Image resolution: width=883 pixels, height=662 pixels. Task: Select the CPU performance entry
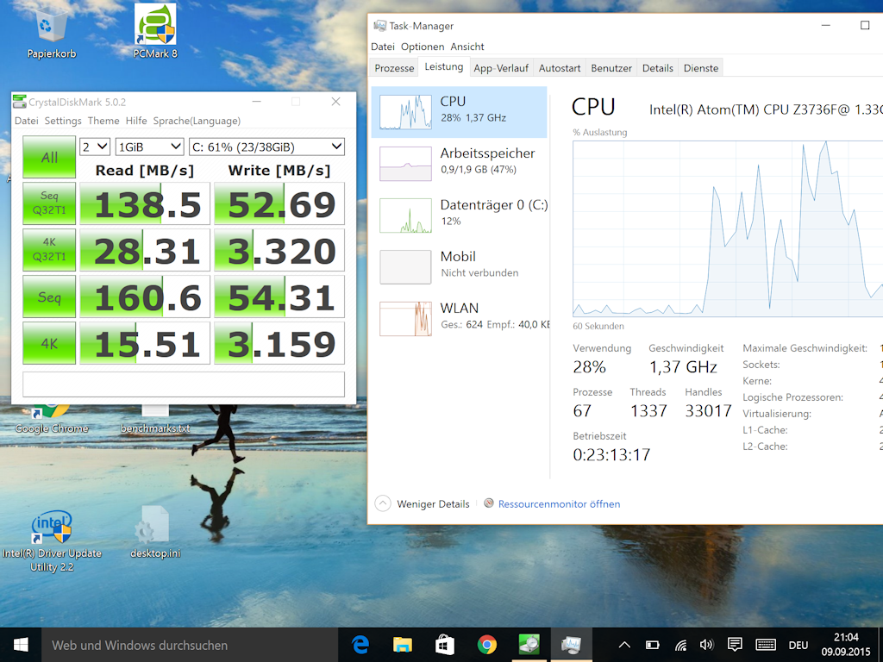[x=459, y=112]
